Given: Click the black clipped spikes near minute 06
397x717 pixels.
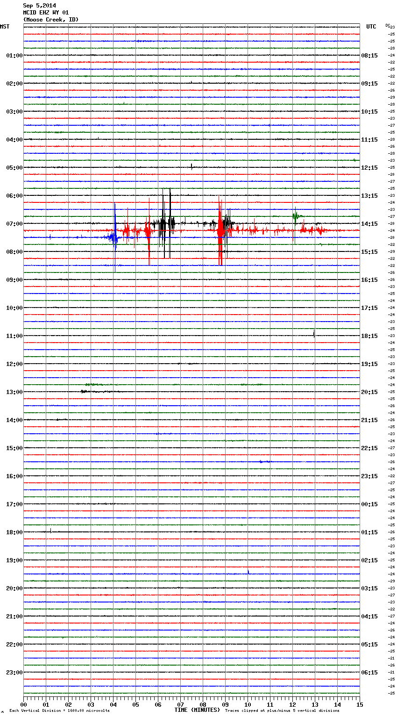Looking at the screenshot, I should [x=166, y=223].
